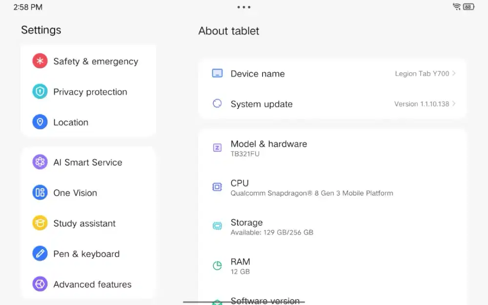Expand Device name chevron arrow
Screen dimensions: 488x305
[x=454, y=74]
